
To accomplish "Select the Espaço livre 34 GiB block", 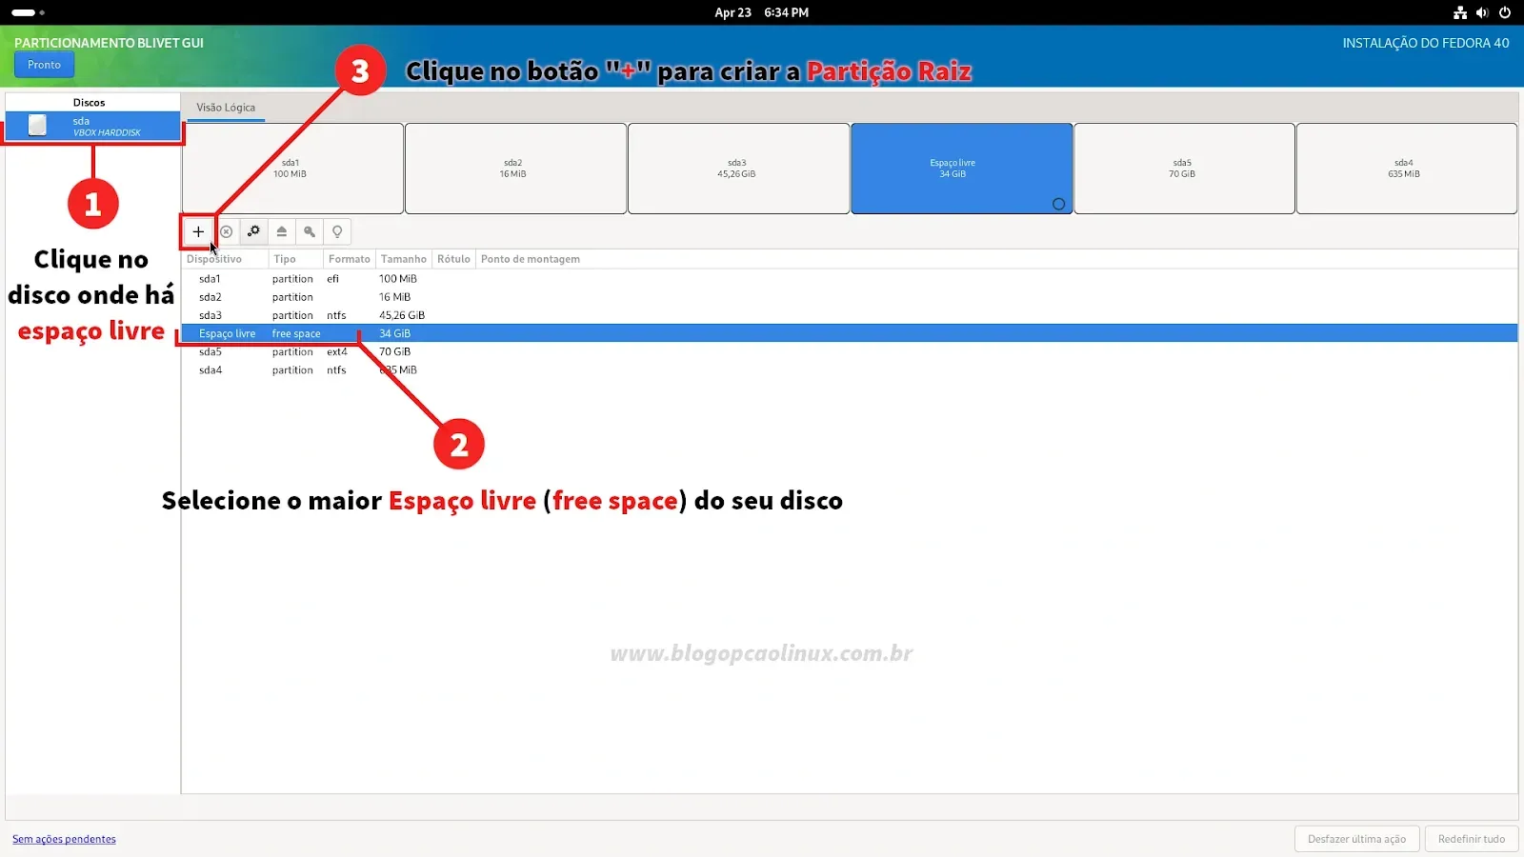I will [961, 169].
